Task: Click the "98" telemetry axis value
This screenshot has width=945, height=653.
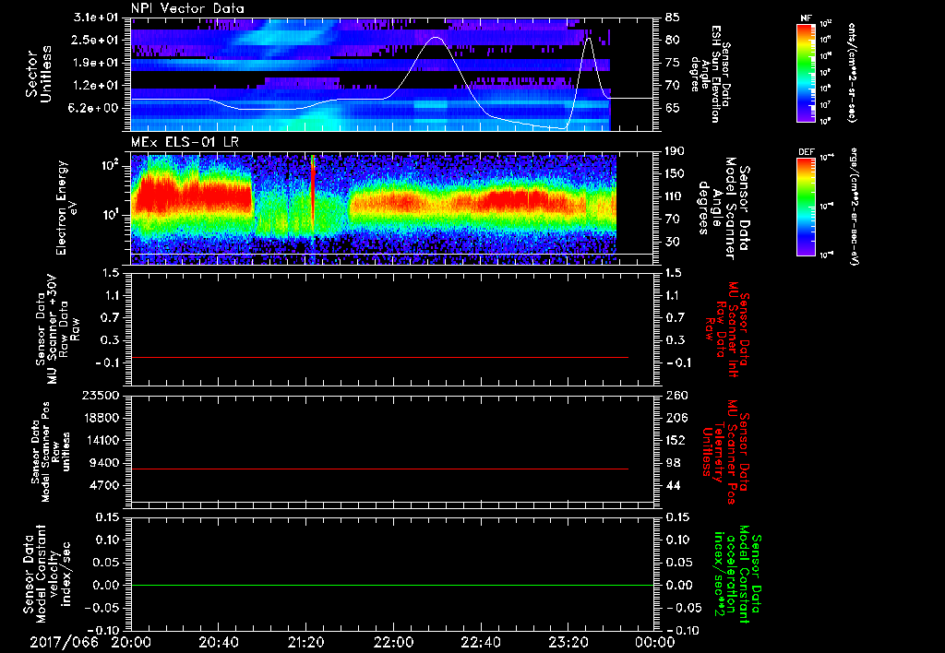Action: pyautogui.click(x=673, y=463)
